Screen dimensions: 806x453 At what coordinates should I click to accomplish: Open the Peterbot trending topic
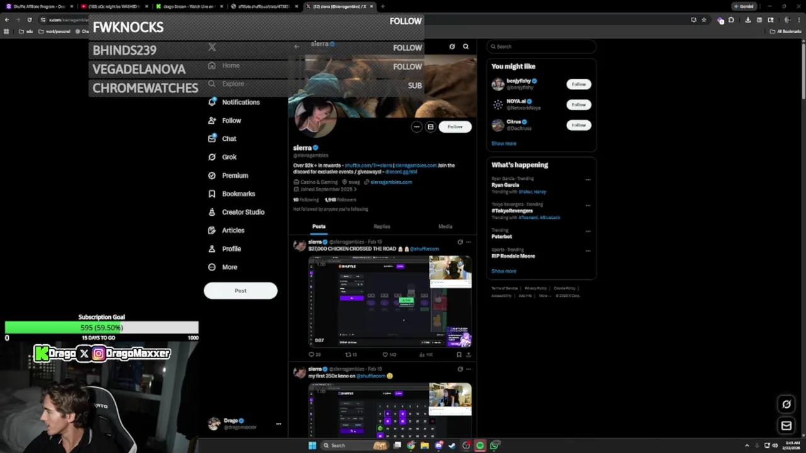pos(502,237)
